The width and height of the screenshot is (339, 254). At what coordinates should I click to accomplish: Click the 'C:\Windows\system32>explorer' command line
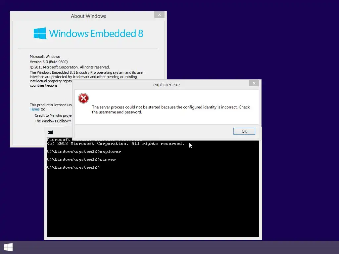[84, 151]
